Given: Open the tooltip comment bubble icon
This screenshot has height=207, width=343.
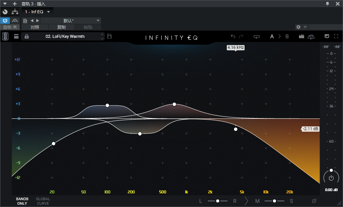Looking at the screenshot, I should [x=327, y=36].
